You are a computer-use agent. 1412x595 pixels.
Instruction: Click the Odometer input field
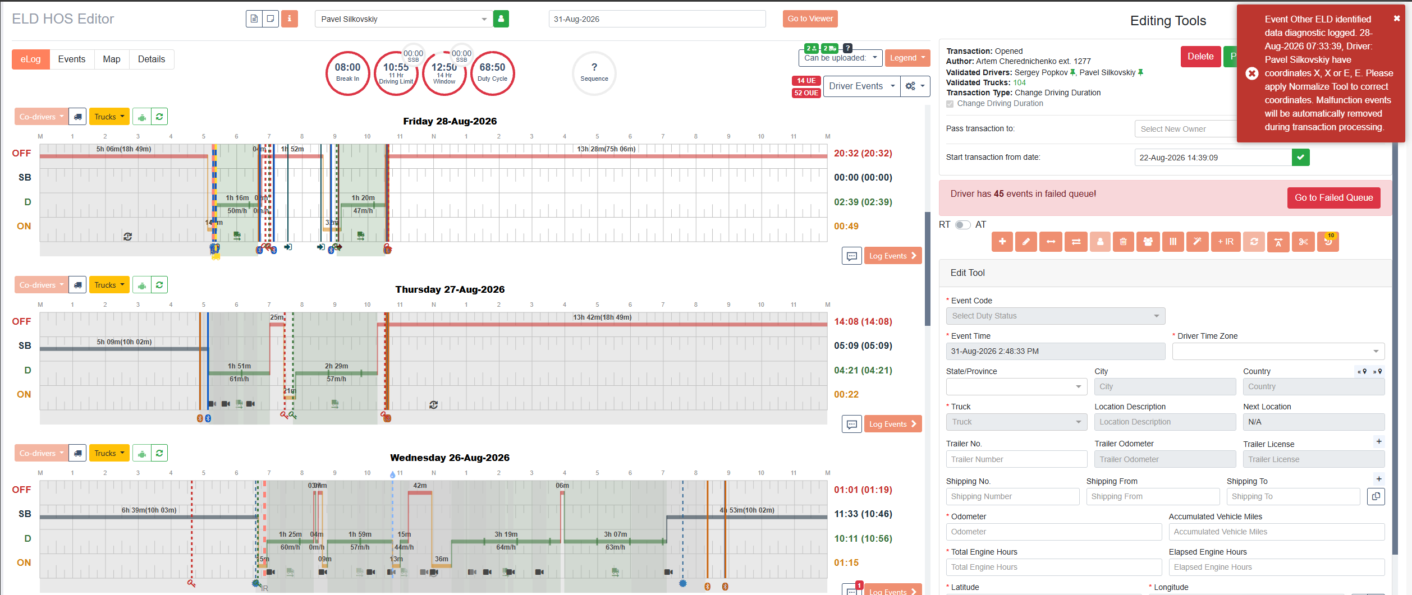click(1053, 532)
